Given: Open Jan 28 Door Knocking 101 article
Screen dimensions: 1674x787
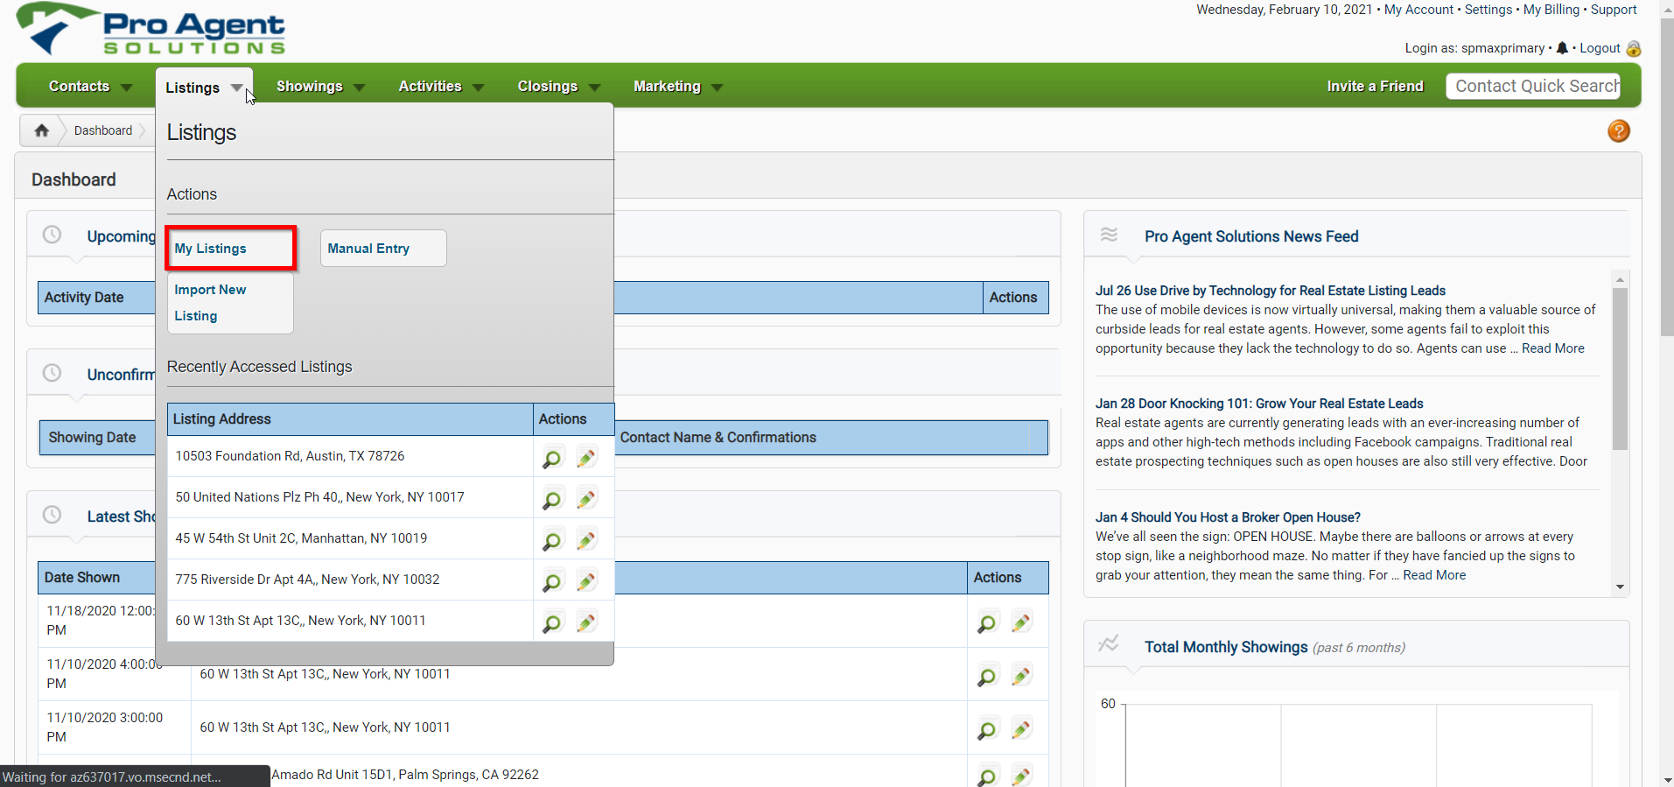Looking at the screenshot, I should (1259, 404).
